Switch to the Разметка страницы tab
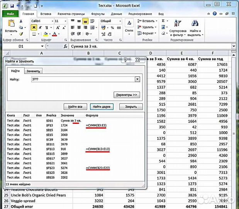Viewport: 239px width, 209px height. point(71,14)
